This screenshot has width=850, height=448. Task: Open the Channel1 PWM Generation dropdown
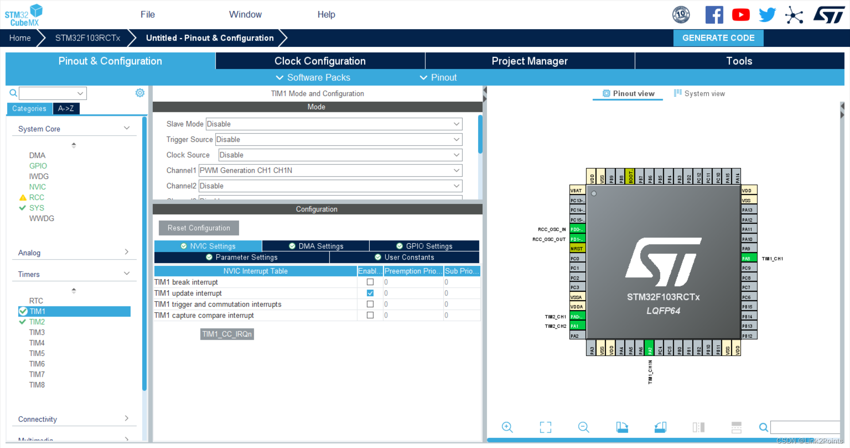point(330,170)
